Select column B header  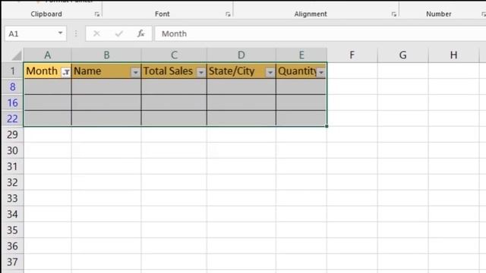(x=106, y=55)
